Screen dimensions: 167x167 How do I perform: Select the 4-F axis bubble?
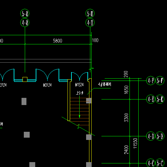(x=151, y=81)
